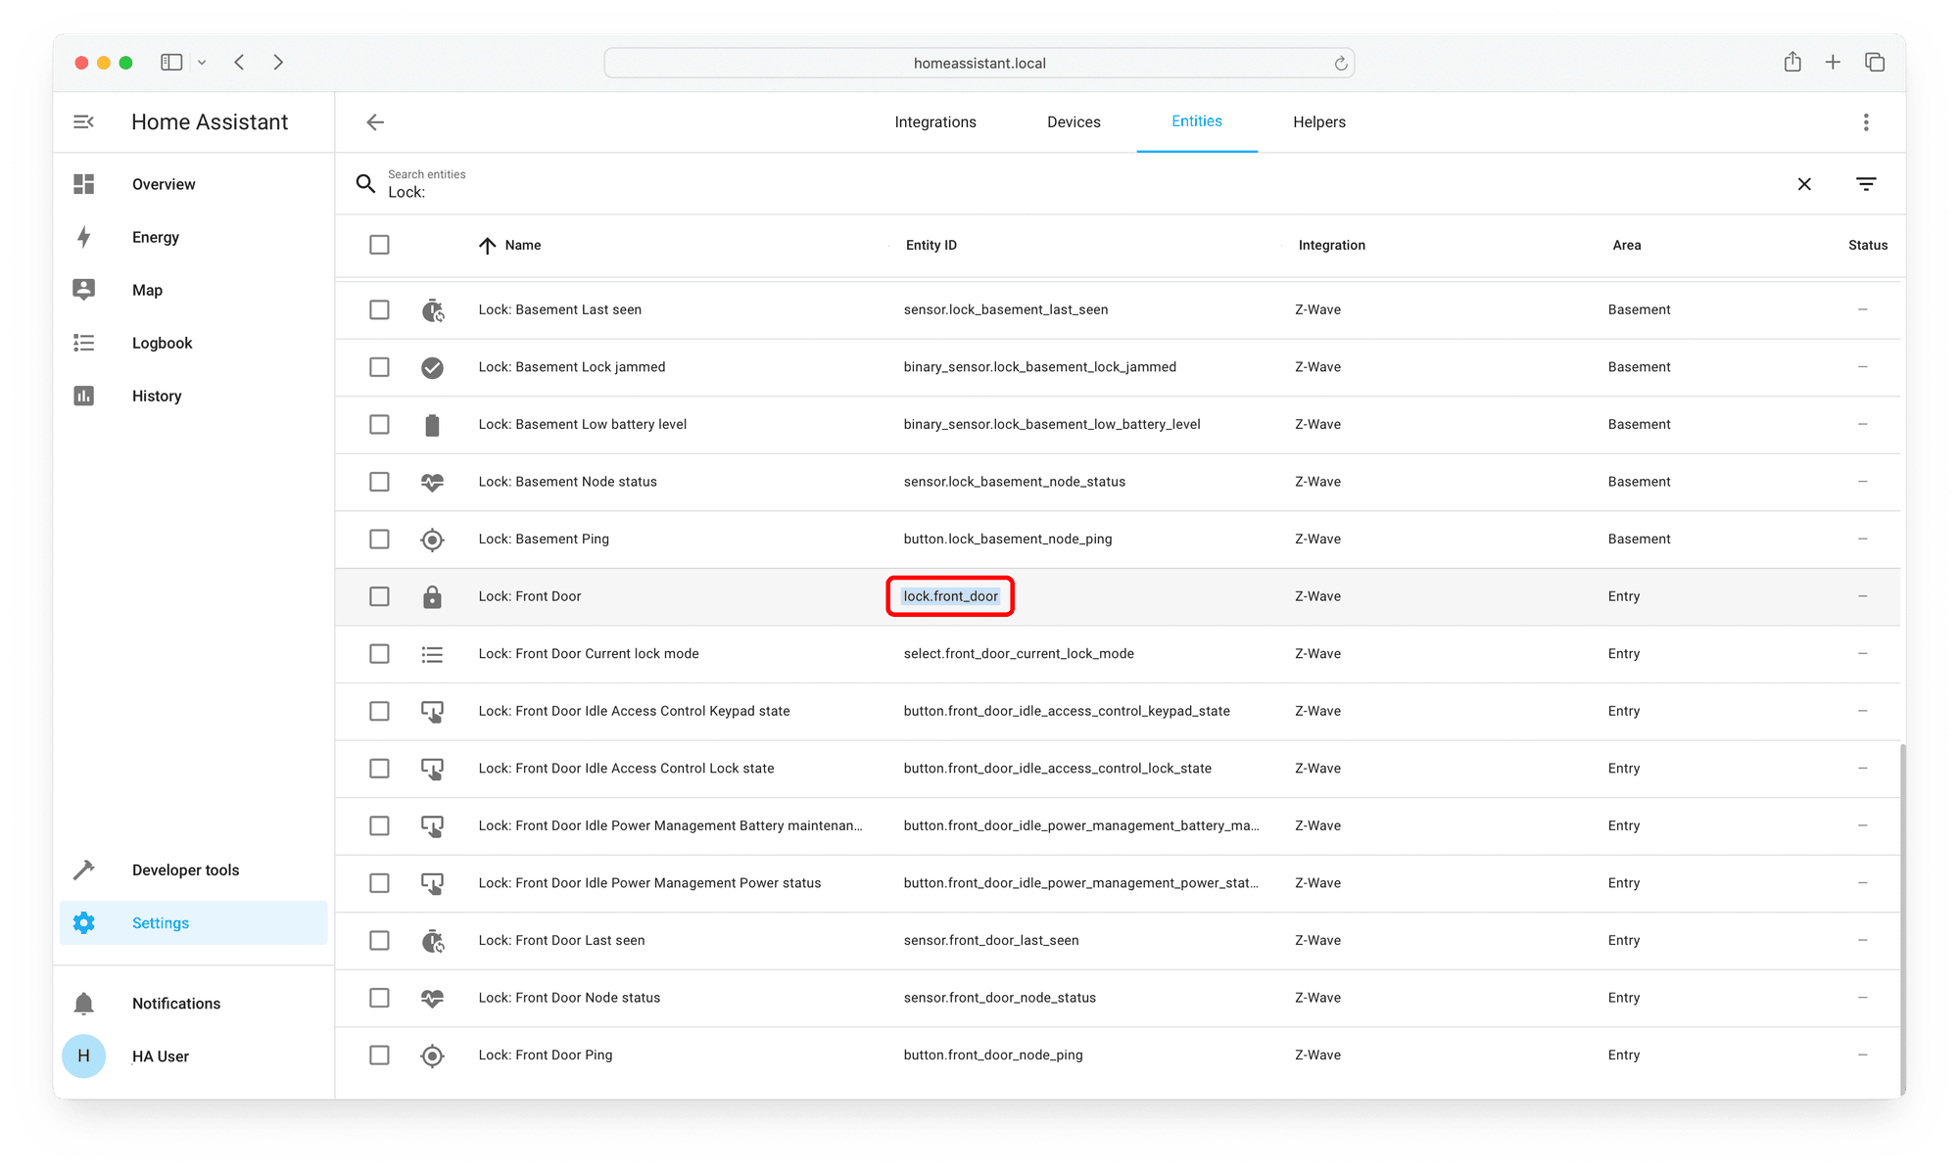Sort by Entity ID column header

(932, 245)
